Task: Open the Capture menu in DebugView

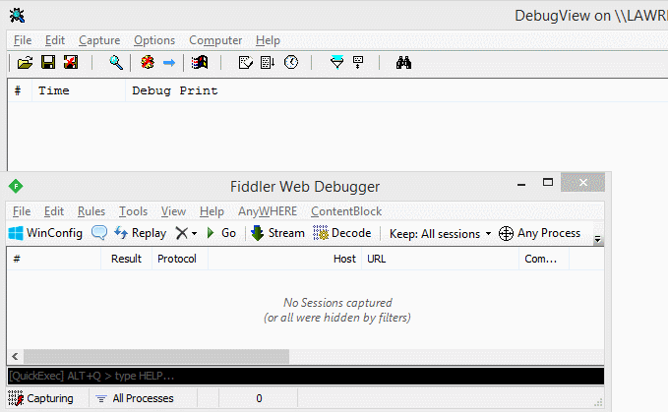Action: point(99,40)
